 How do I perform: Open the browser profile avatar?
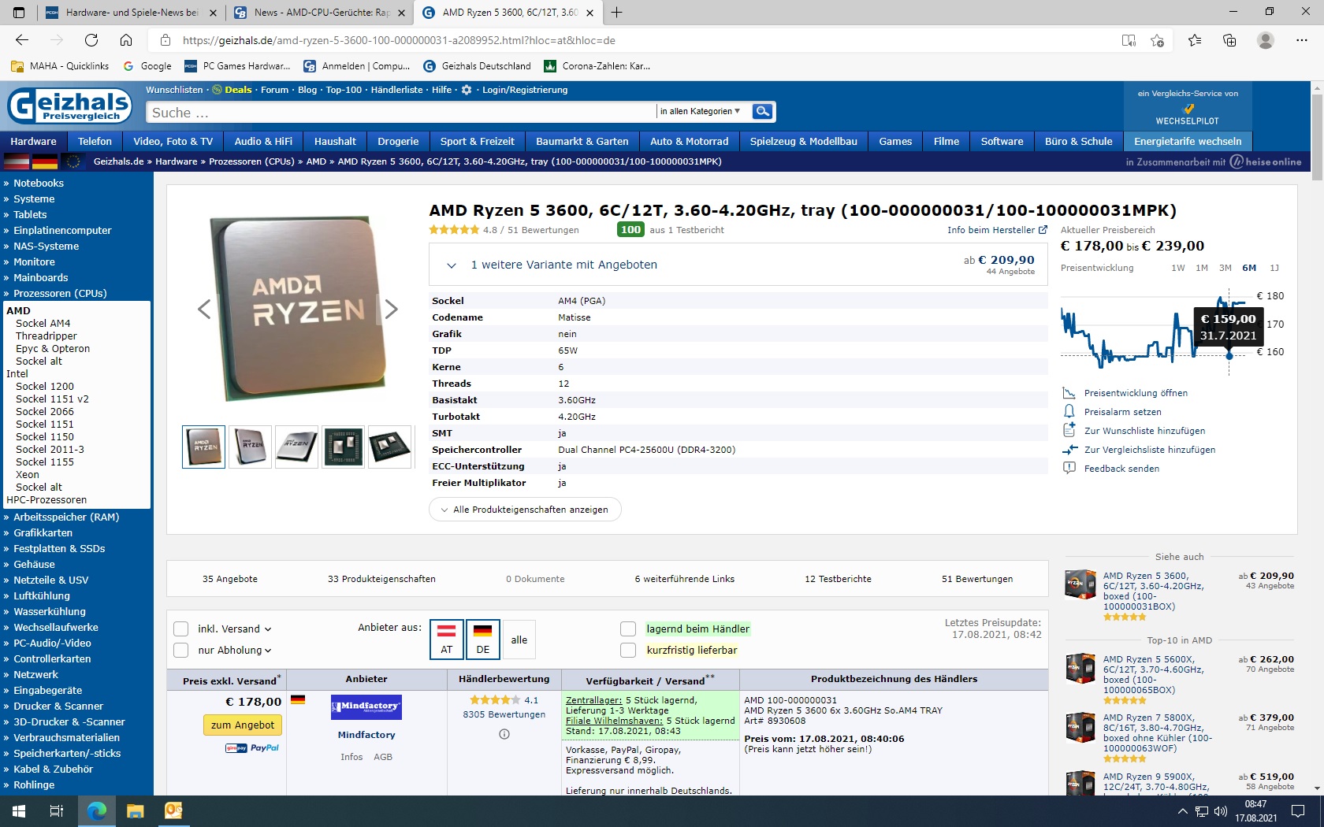tap(1266, 40)
